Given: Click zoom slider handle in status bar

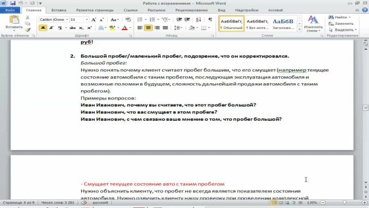Looking at the screenshot, I should (345, 203).
